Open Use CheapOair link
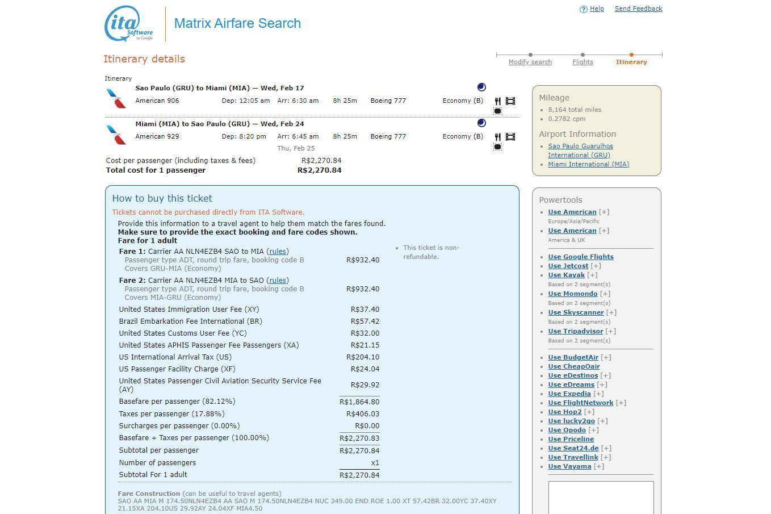Viewport: 771px width, 514px height. (574, 366)
